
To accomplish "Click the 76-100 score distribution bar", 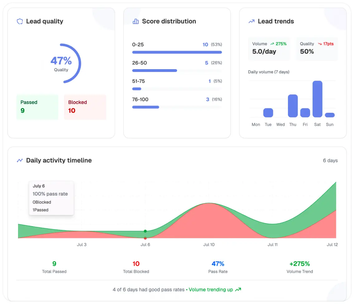I will [x=146, y=107].
